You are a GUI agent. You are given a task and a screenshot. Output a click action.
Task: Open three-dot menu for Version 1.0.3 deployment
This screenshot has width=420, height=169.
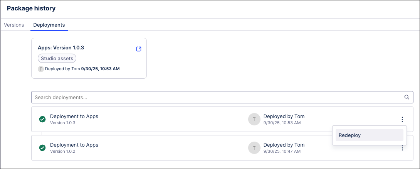tap(402, 119)
